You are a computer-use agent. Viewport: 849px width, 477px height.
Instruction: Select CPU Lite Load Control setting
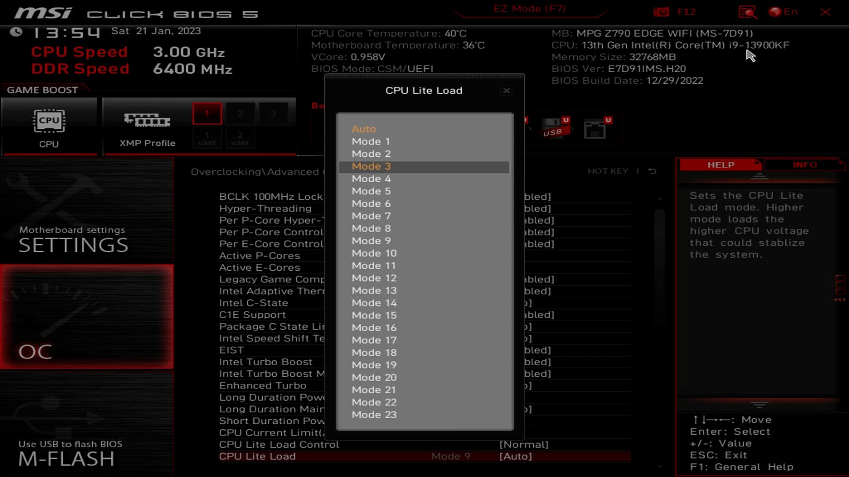coord(279,445)
